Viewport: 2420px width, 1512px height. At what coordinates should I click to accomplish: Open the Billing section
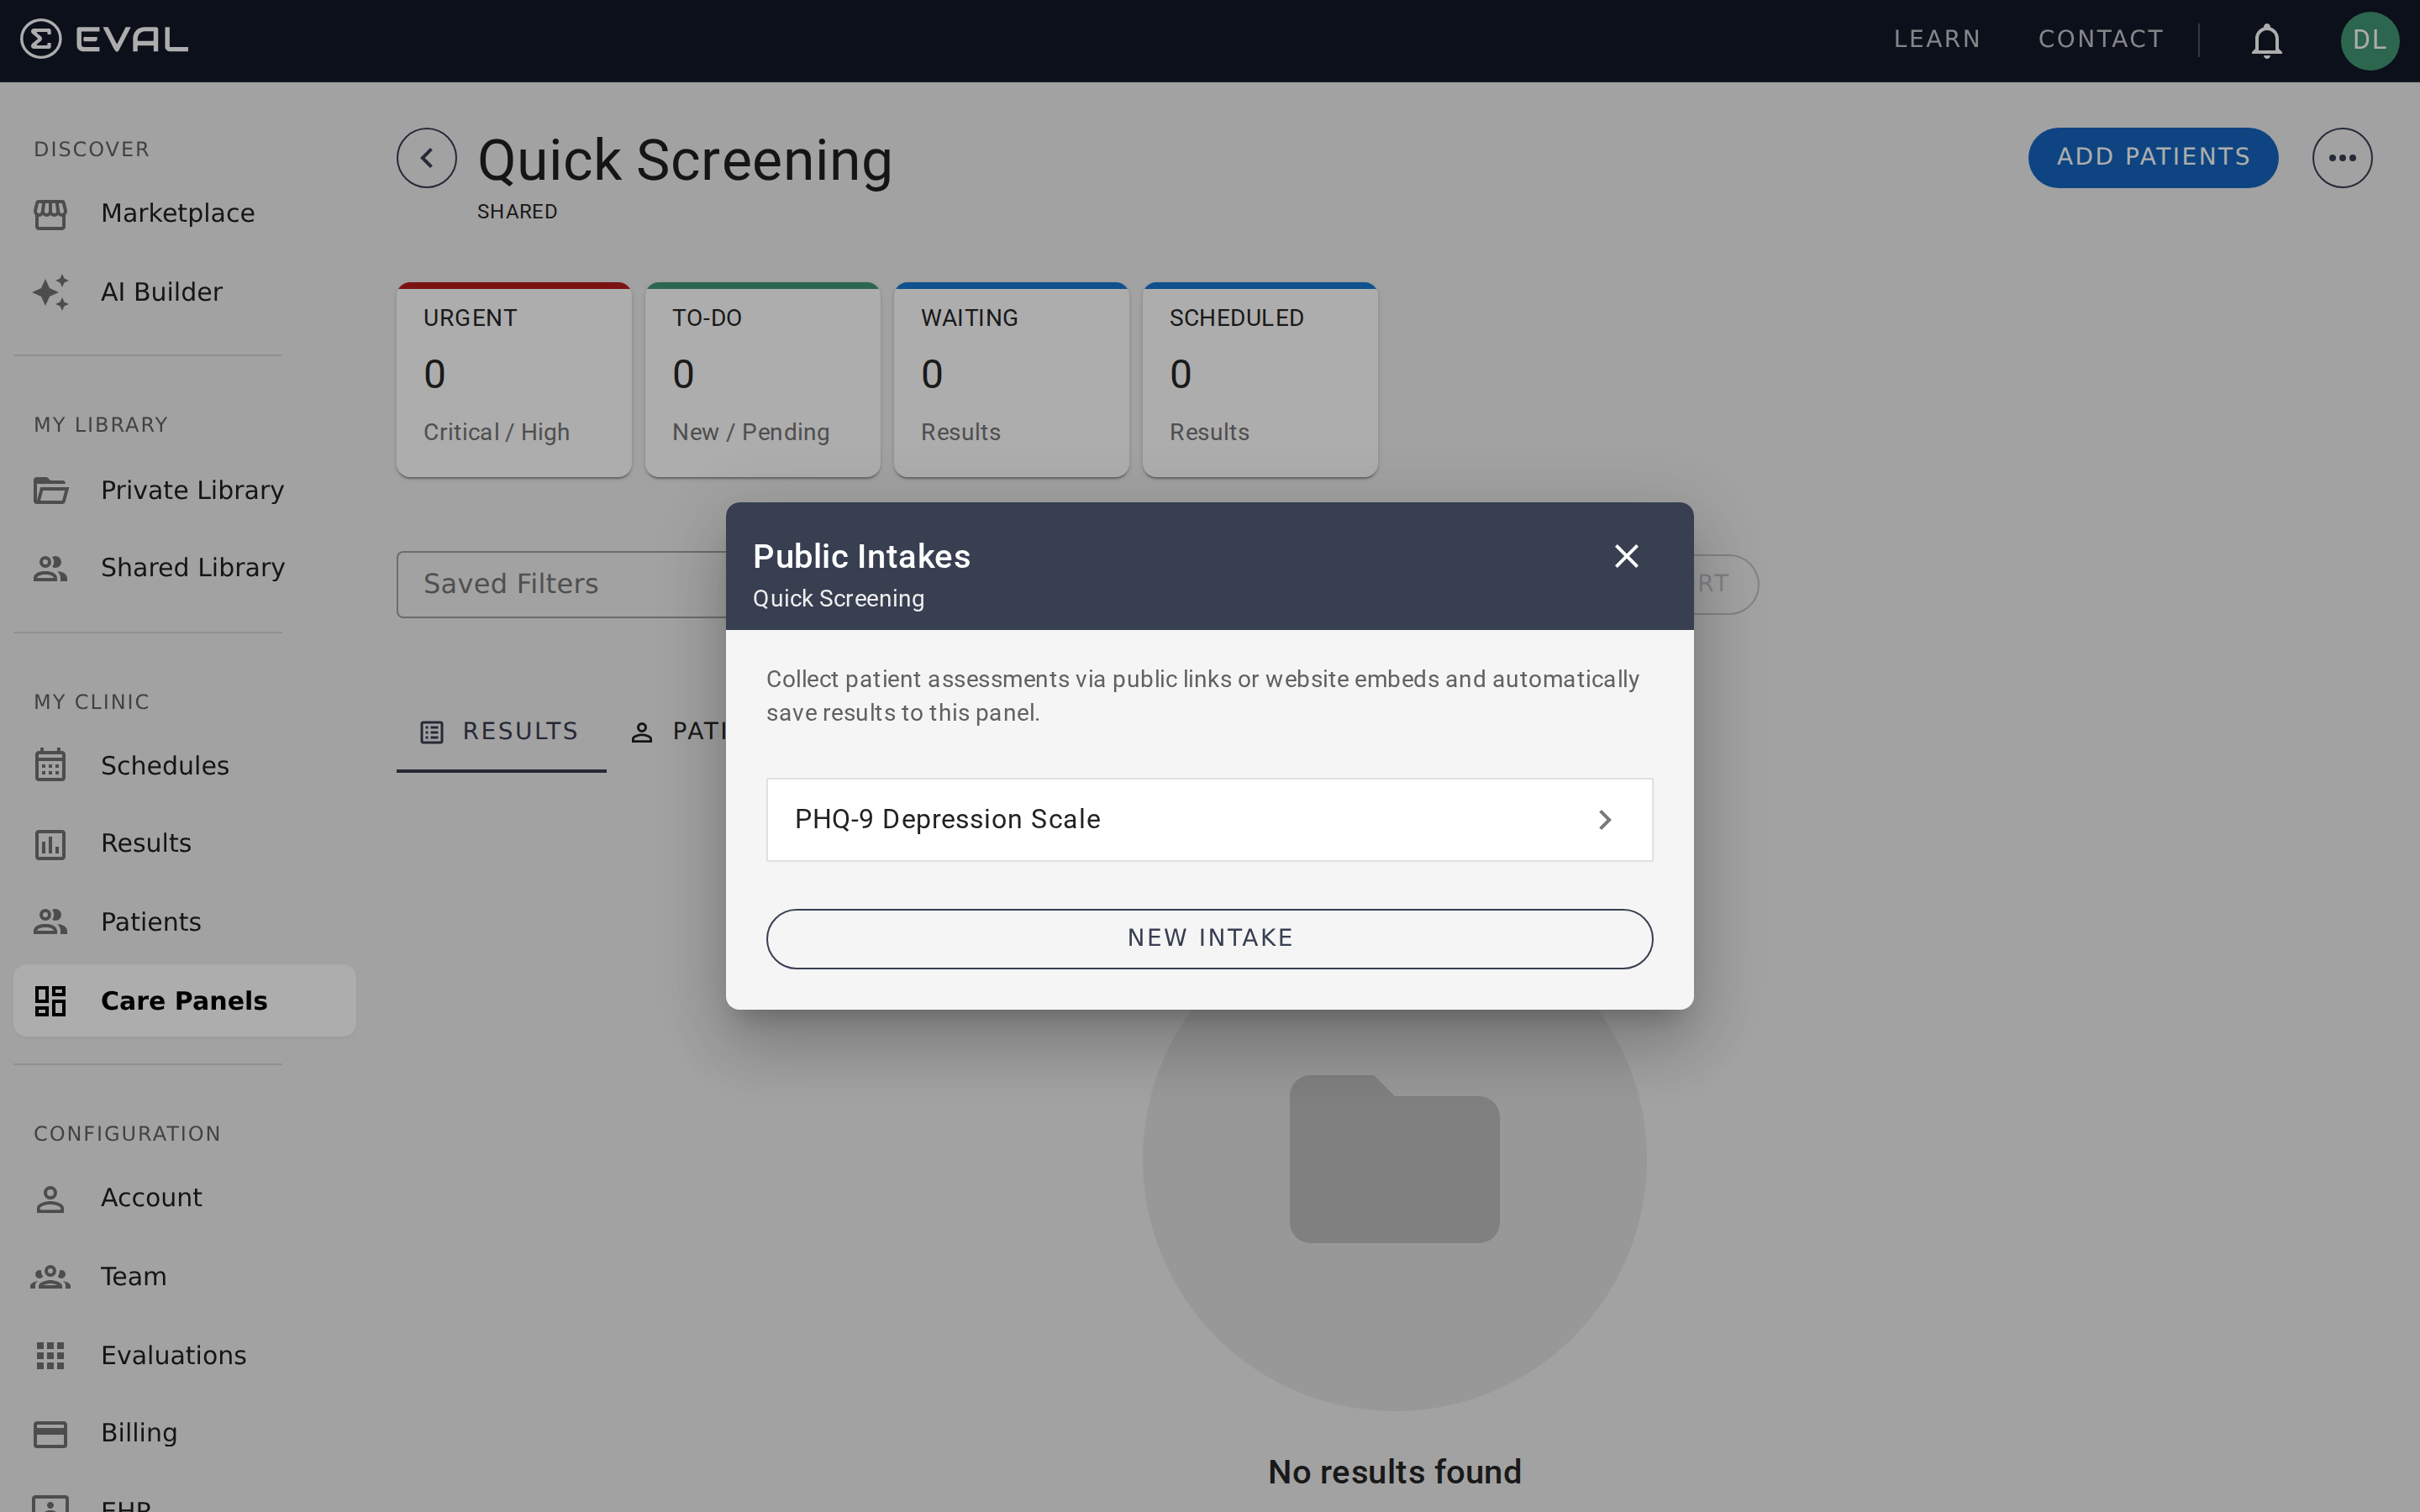pyautogui.click(x=139, y=1432)
